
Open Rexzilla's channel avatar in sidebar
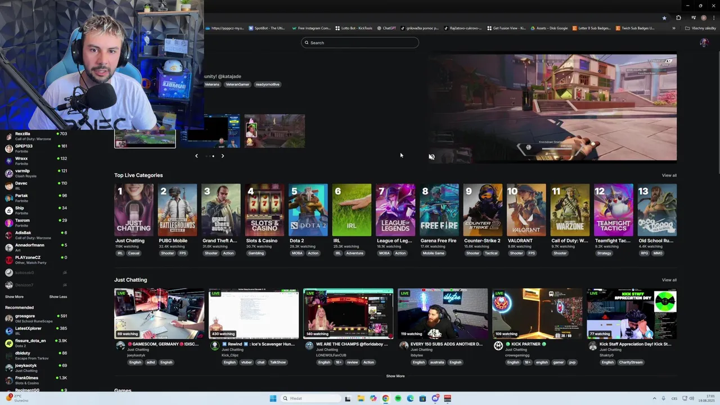pyautogui.click(x=9, y=137)
